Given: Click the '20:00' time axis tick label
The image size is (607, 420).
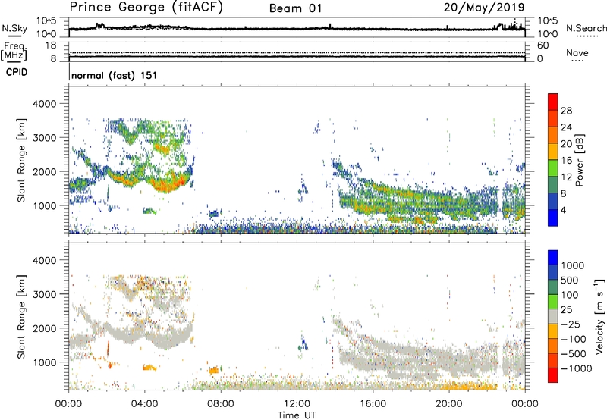Looking at the screenshot, I should (x=449, y=404).
